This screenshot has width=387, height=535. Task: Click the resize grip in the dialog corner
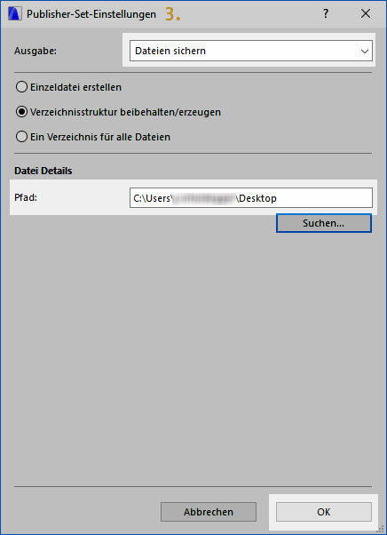[381, 529]
